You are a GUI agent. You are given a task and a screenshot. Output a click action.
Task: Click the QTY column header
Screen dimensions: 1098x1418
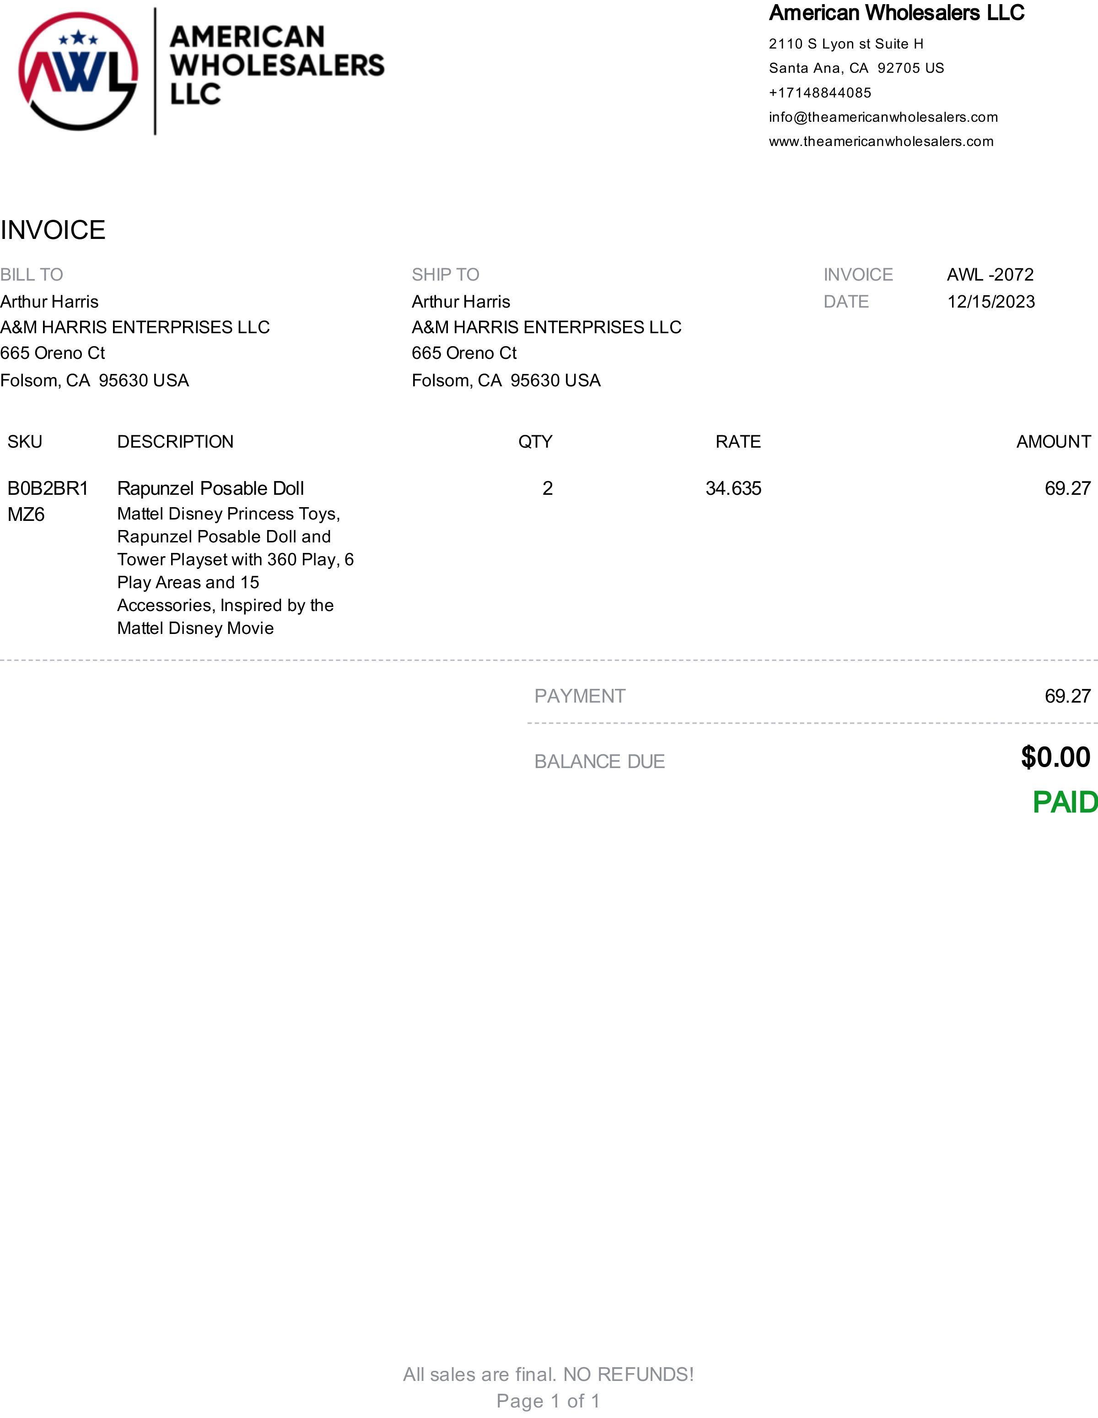[535, 442]
